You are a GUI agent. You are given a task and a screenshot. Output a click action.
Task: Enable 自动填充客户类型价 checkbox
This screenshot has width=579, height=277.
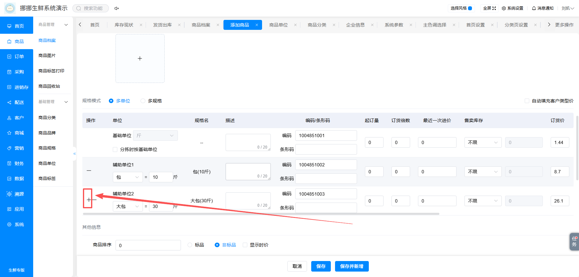tap(527, 101)
